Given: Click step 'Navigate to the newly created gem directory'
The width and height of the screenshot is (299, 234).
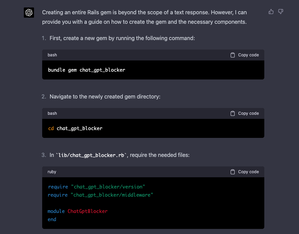Looking at the screenshot, I should (105, 97).
